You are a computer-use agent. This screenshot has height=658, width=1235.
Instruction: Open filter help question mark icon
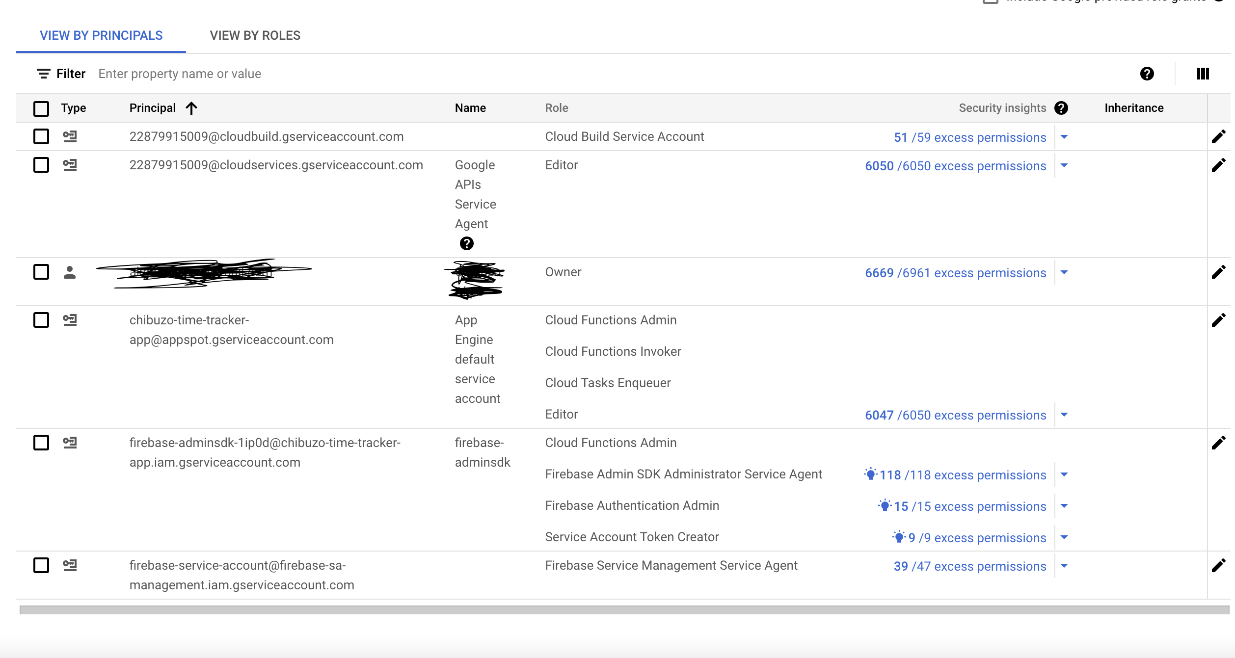(x=1147, y=74)
